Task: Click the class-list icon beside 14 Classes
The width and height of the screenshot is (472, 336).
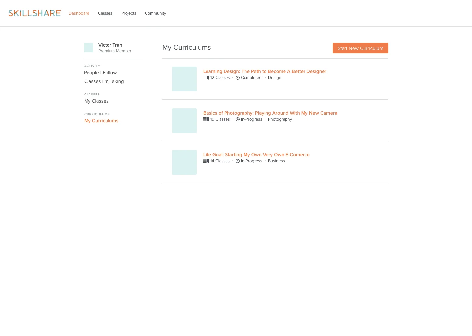Action: 206,161
